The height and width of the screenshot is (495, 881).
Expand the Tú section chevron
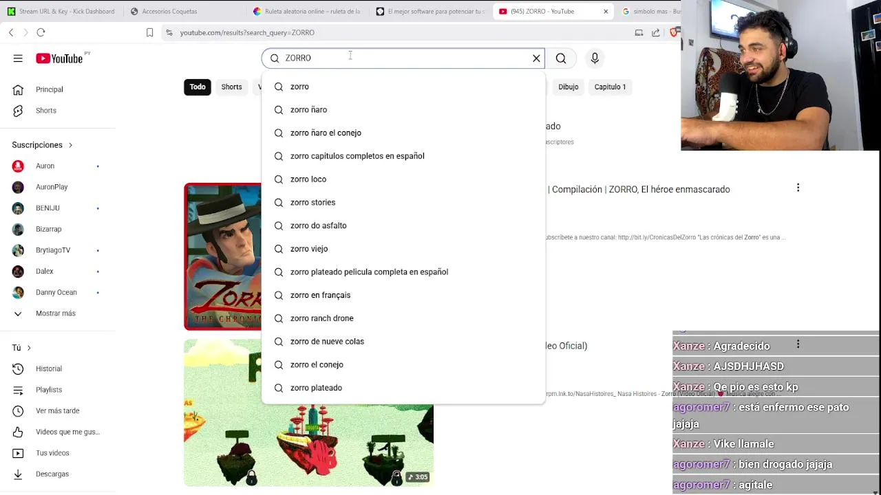(29, 348)
